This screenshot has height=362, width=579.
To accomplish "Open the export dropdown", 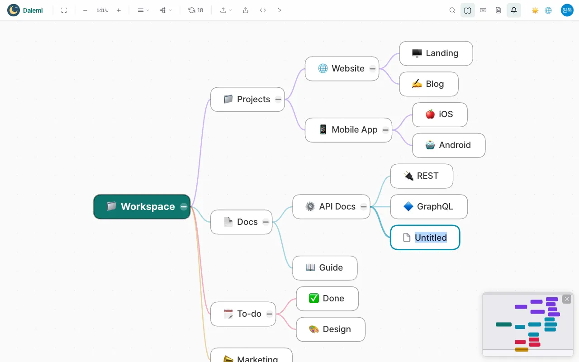I will coord(226,10).
